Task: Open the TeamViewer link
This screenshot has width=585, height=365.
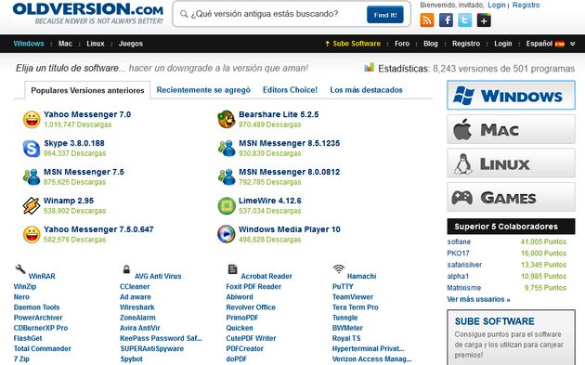Action: (x=353, y=297)
